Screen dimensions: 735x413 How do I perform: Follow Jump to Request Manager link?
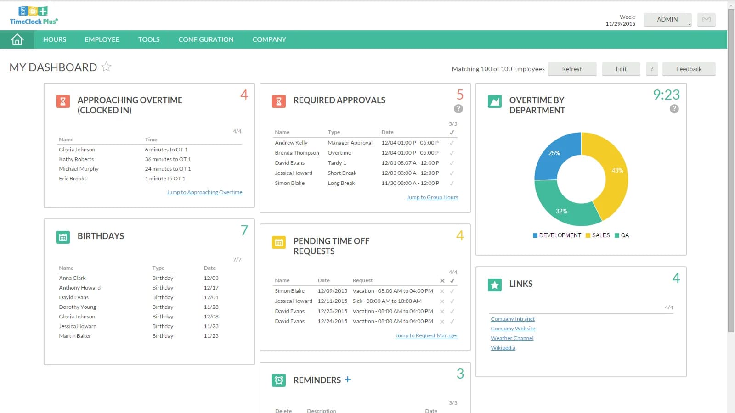click(427, 335)
